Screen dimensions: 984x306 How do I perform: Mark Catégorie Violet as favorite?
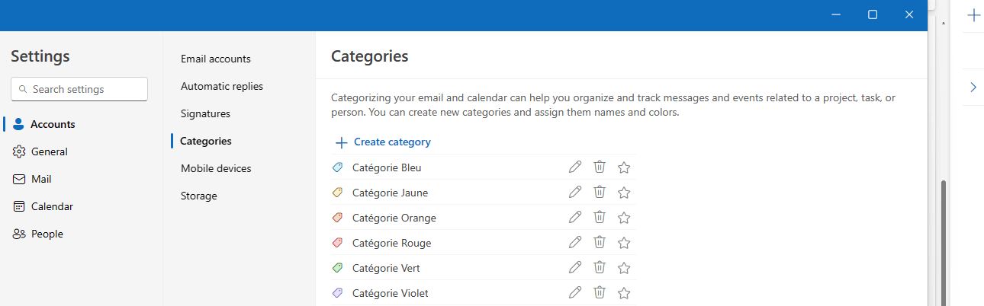(x=624, y=293)
